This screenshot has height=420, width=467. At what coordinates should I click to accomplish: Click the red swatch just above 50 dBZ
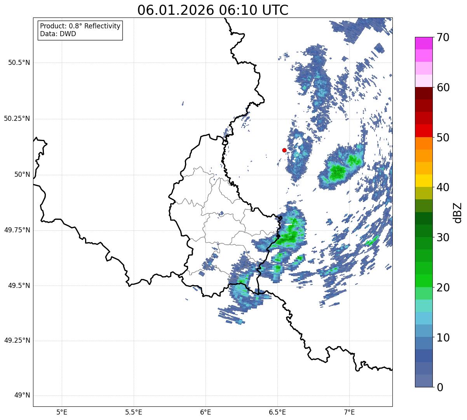(x=423, y=131)
